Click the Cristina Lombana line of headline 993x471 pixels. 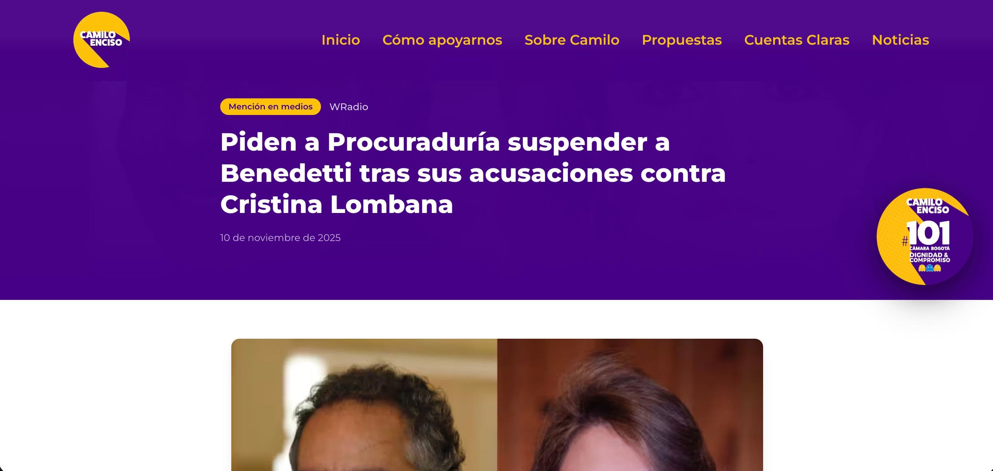[x=337, y=204]
